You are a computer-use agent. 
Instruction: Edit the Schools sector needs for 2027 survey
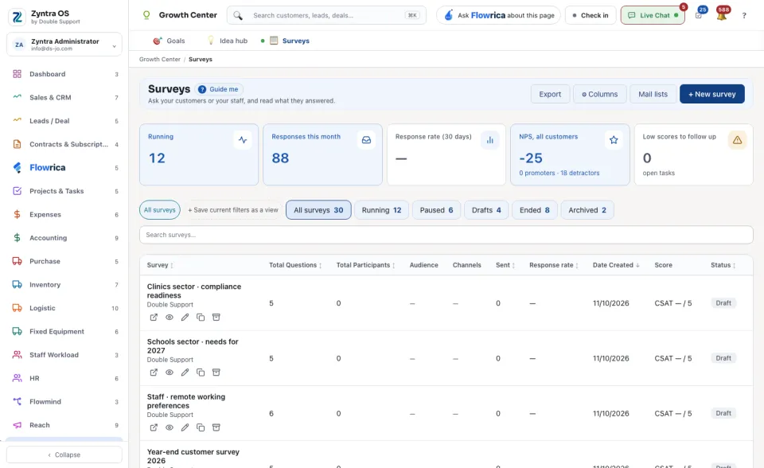click(185, 372)
